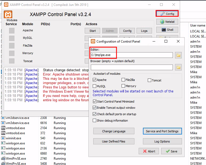This screenshot has height=165, width=206.
Task: Click the Browser path input field
Action: click(x=132, y=67)
